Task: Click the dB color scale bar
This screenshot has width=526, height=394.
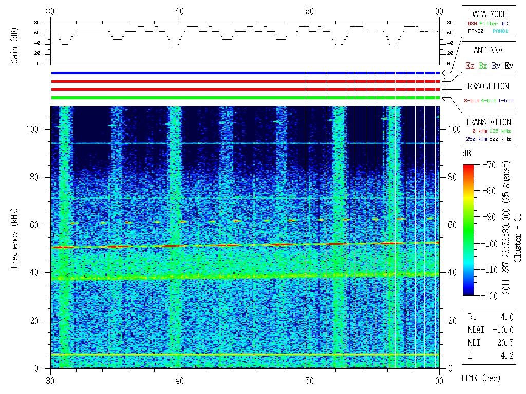Action: point(468,230)
